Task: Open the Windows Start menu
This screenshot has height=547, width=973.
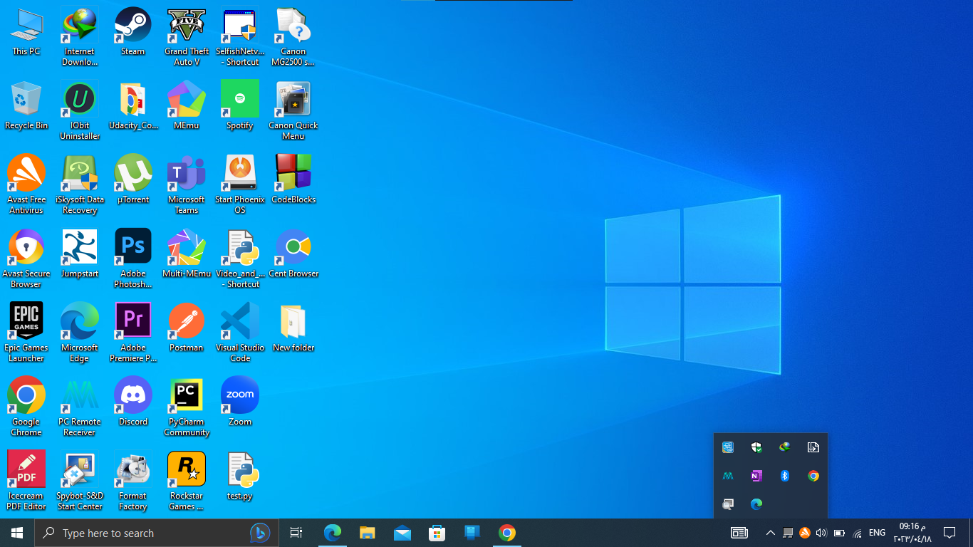Action: [17, 533]
